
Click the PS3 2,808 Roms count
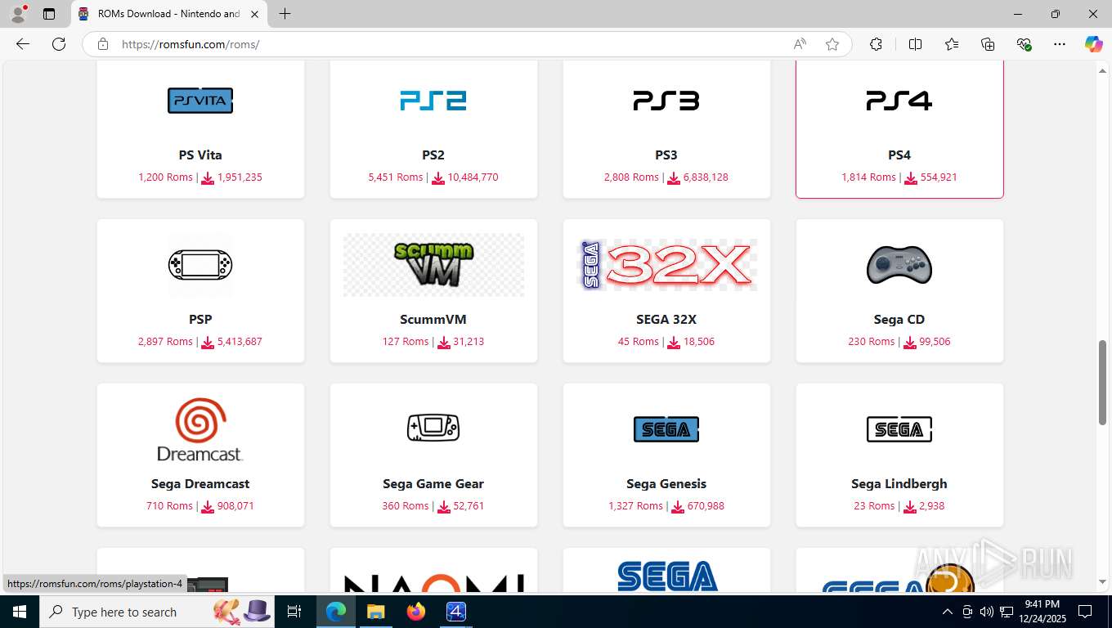tap(631, 177)
